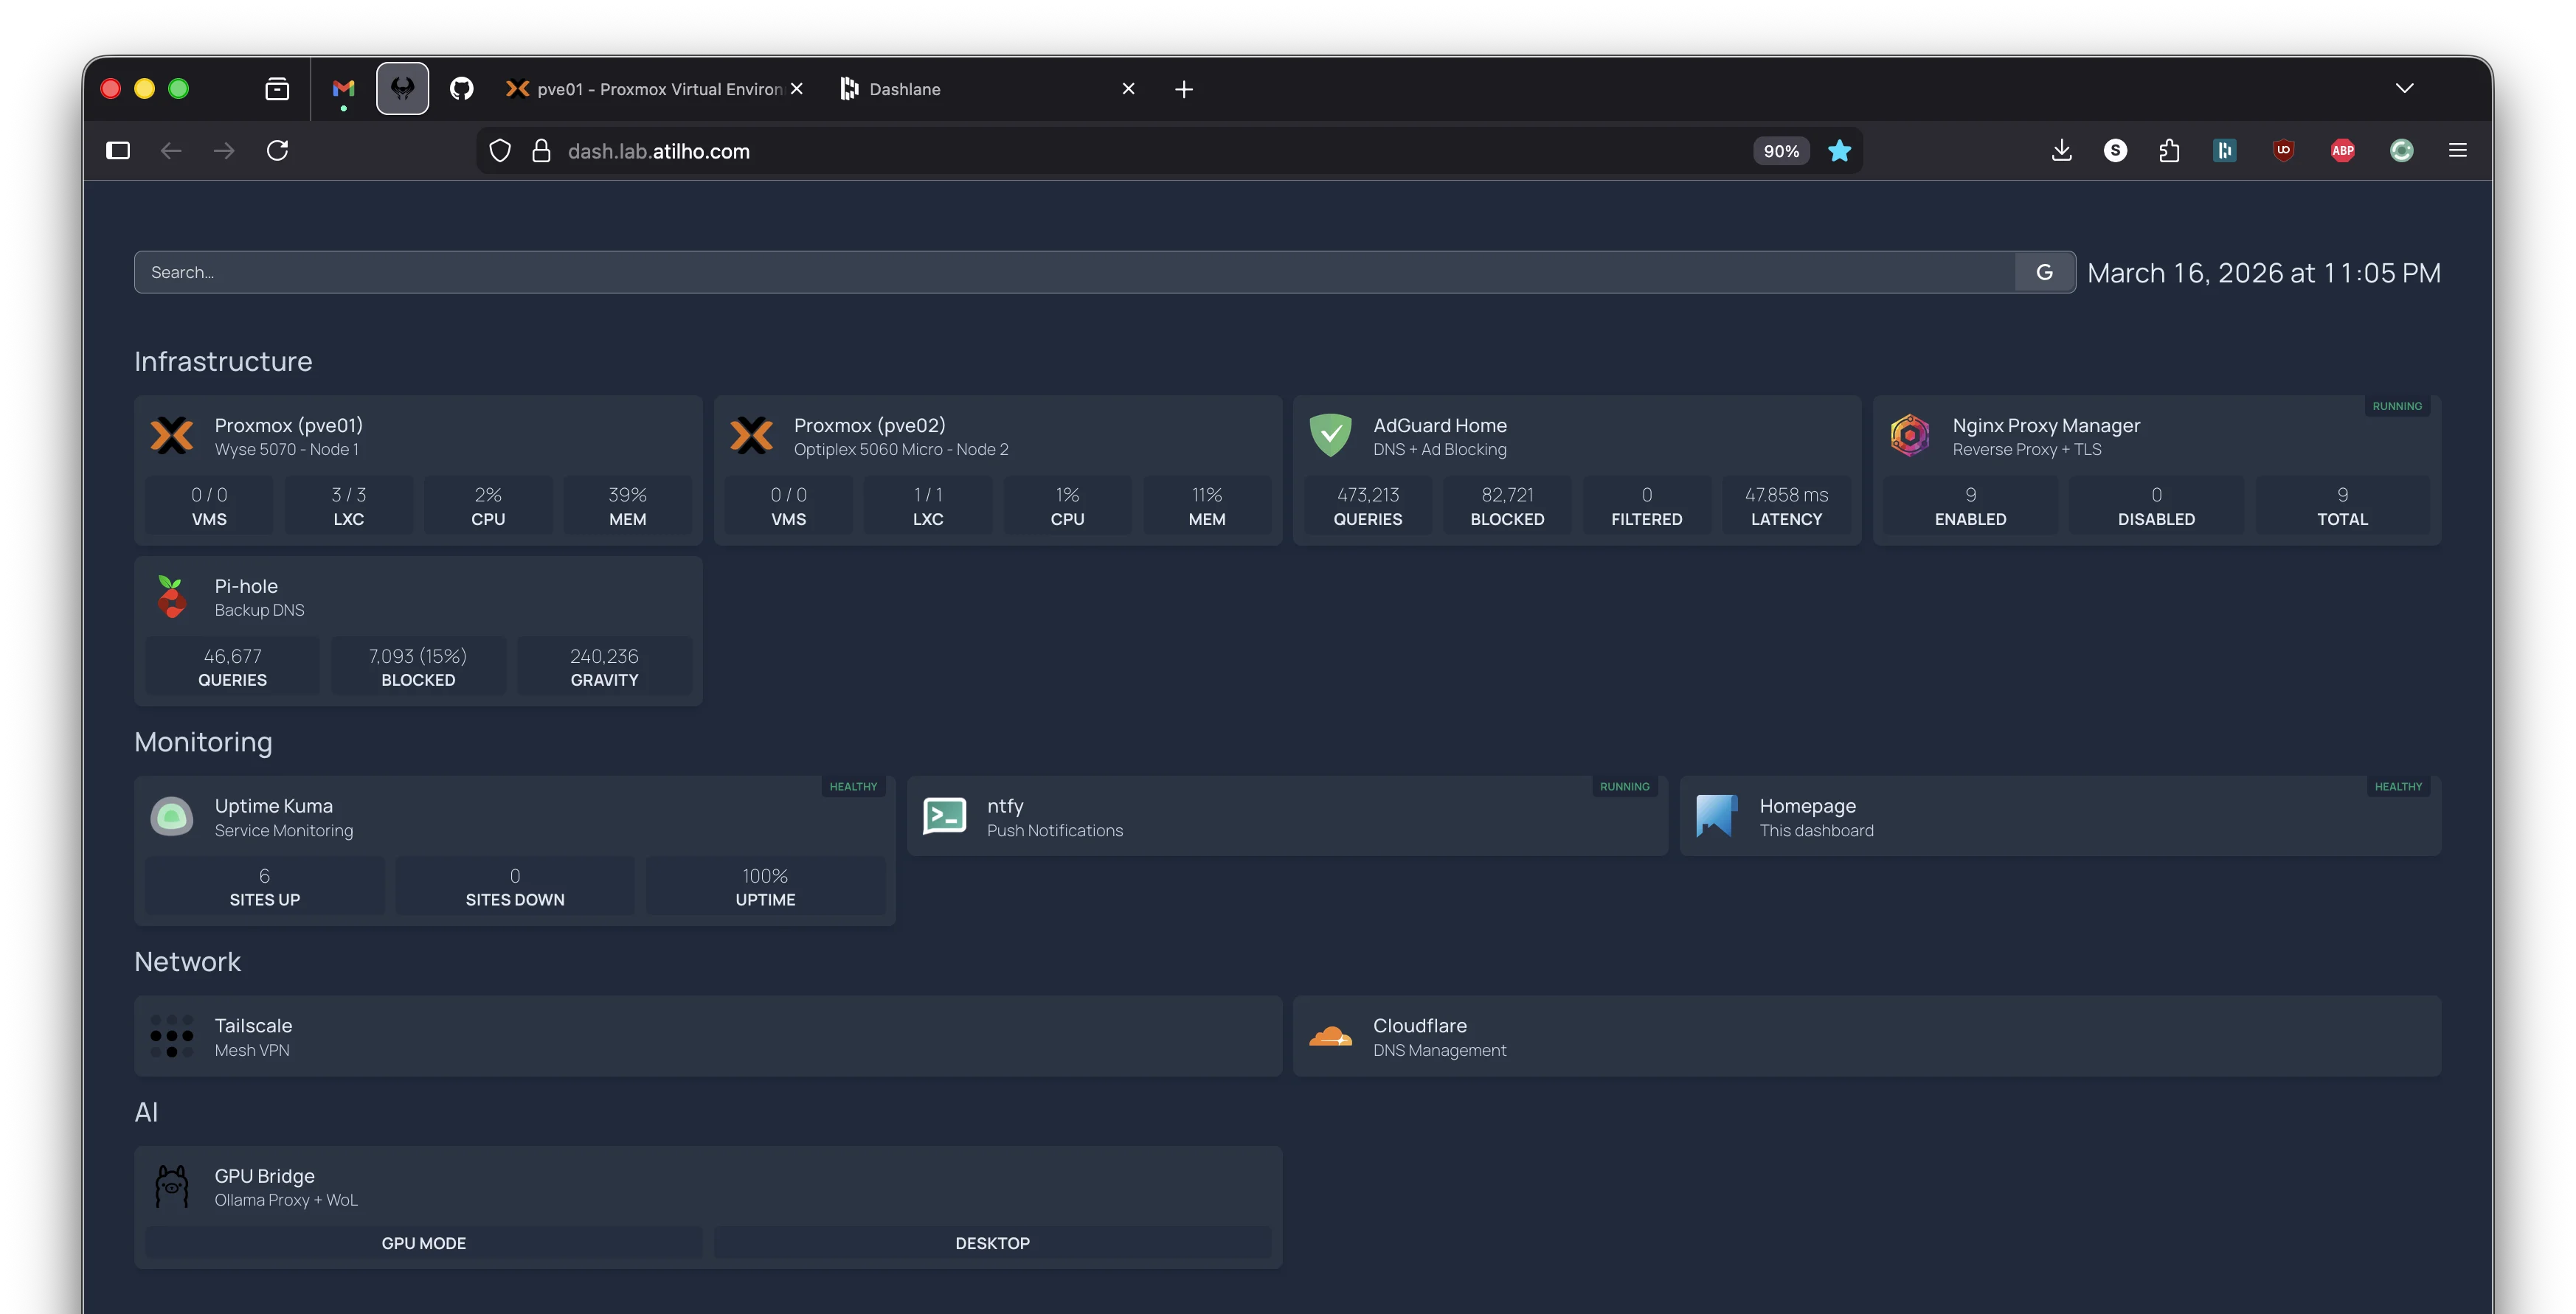2576x1314 pixels.
Task: Toggle the bookmark star for this page
Action: pos(1840,150)
